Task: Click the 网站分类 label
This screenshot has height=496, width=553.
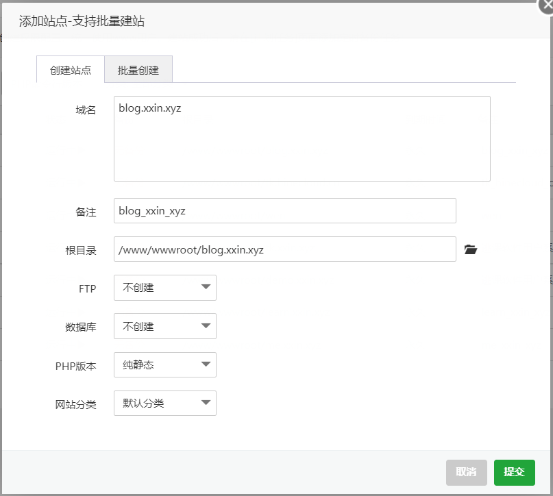Action: 75,404
